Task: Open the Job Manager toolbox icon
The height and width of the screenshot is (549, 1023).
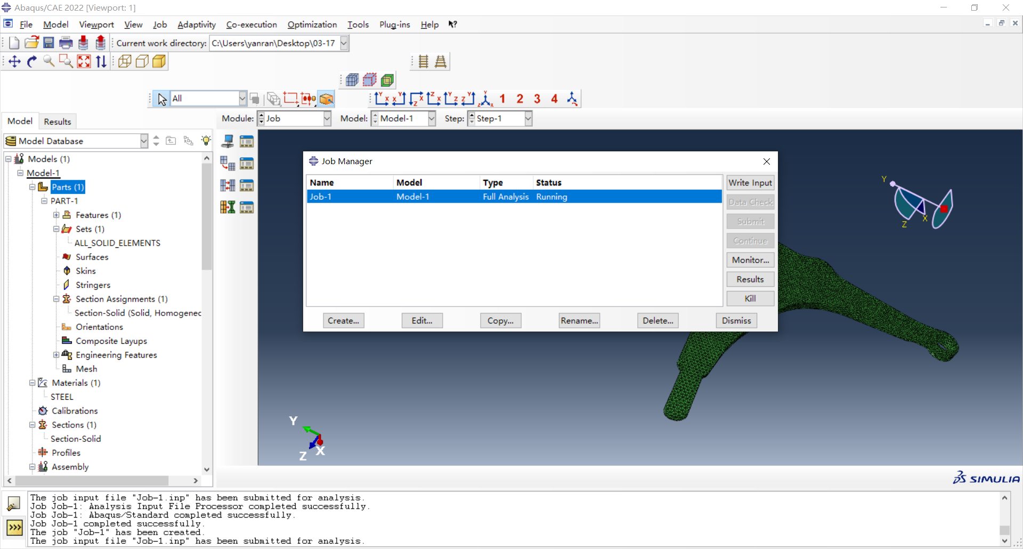Action: pos(247,141)
